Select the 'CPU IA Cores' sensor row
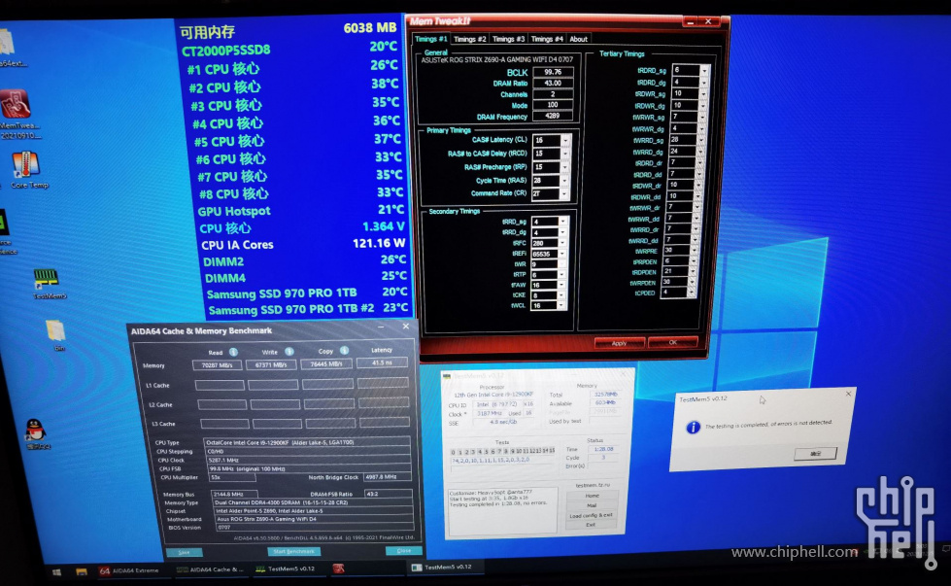Image resolution: width=951 pixels, height=586 pixels. 303,245
